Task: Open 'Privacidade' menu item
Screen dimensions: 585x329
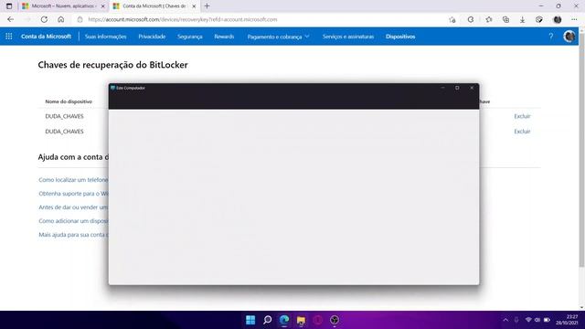Action: click(152, 37)
